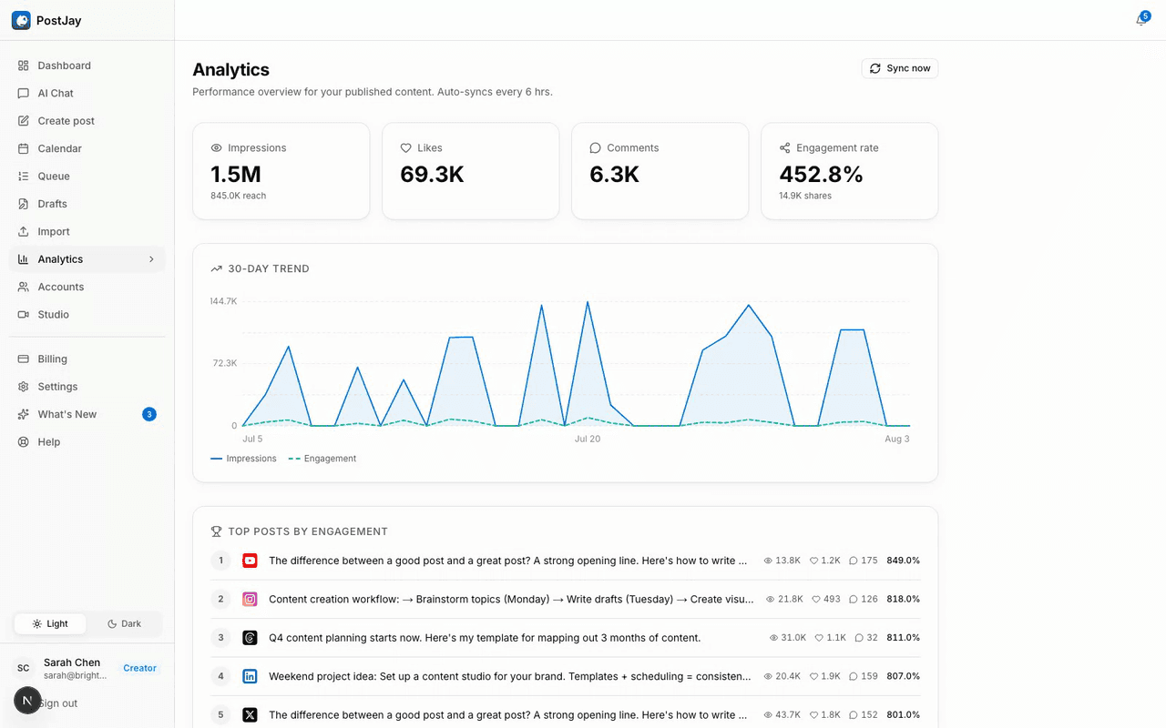Click the 144.7K y-axis label
The width and height of the screenshot is (1166, 728).
pos(224,301)
